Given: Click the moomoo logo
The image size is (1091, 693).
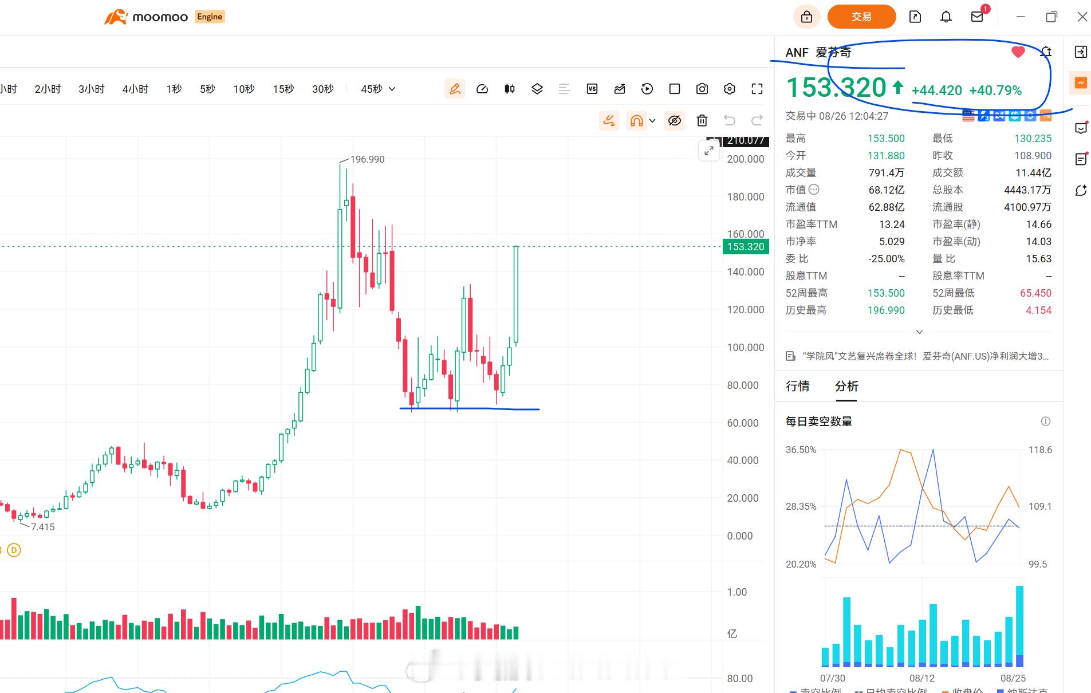Looking at the screenshot, I should (147, 17).
